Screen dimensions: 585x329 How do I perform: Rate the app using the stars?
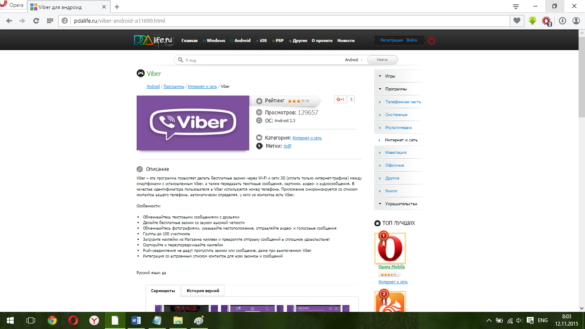[298, 101]
